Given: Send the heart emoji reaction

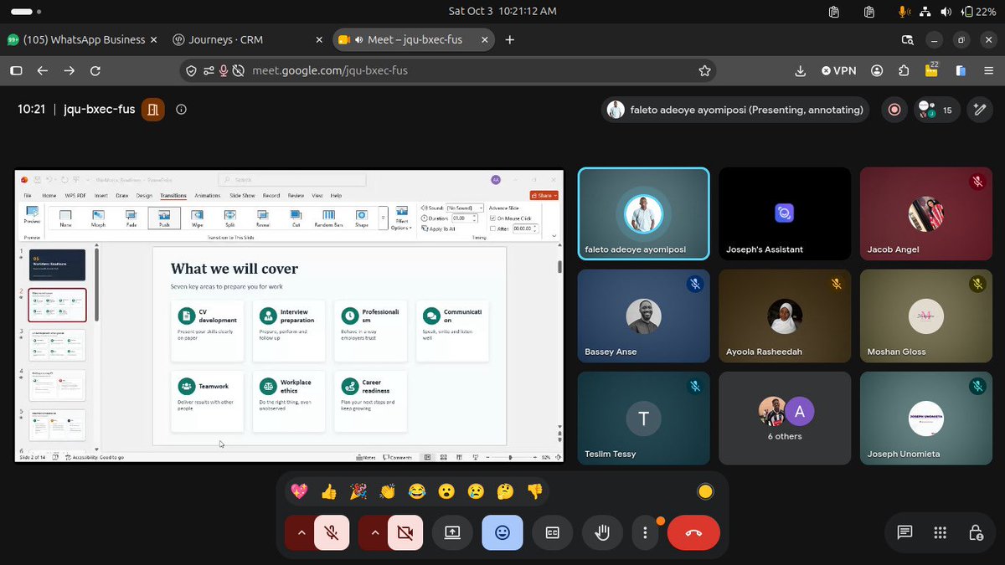Looking at the screenshot, I should tap(299, 491).
